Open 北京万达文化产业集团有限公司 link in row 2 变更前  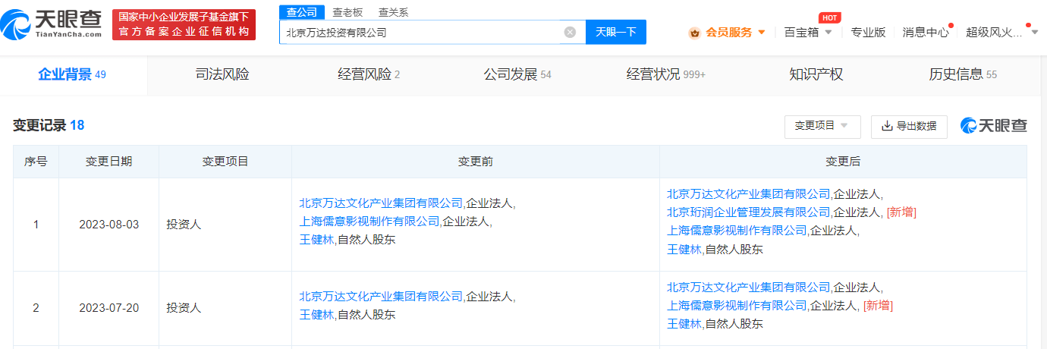(x=381, y=296)
